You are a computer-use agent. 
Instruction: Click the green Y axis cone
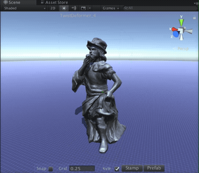[181, 23]
